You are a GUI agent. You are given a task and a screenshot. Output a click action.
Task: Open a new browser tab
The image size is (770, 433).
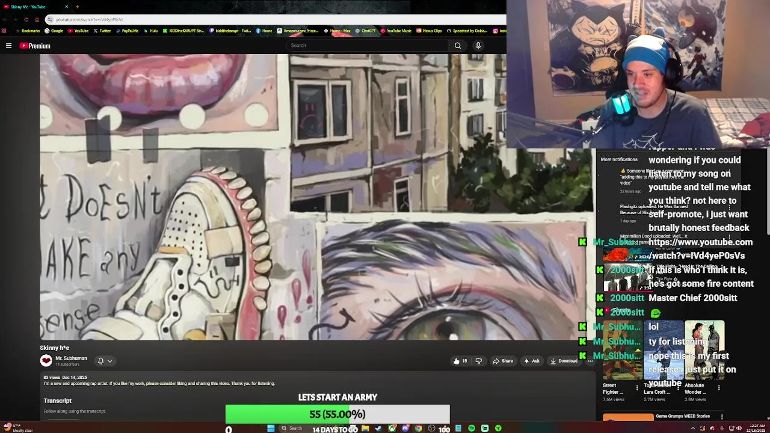77,7
